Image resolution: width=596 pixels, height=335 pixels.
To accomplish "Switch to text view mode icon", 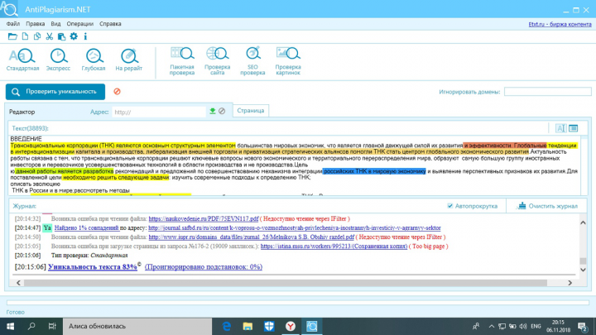I will pyautogui.click(x=560, y=128).
